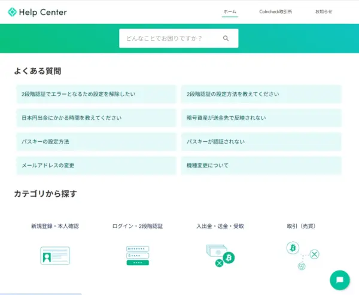
Task: Select the ホーム tab in navigation
Action: (x=230, y=12)
